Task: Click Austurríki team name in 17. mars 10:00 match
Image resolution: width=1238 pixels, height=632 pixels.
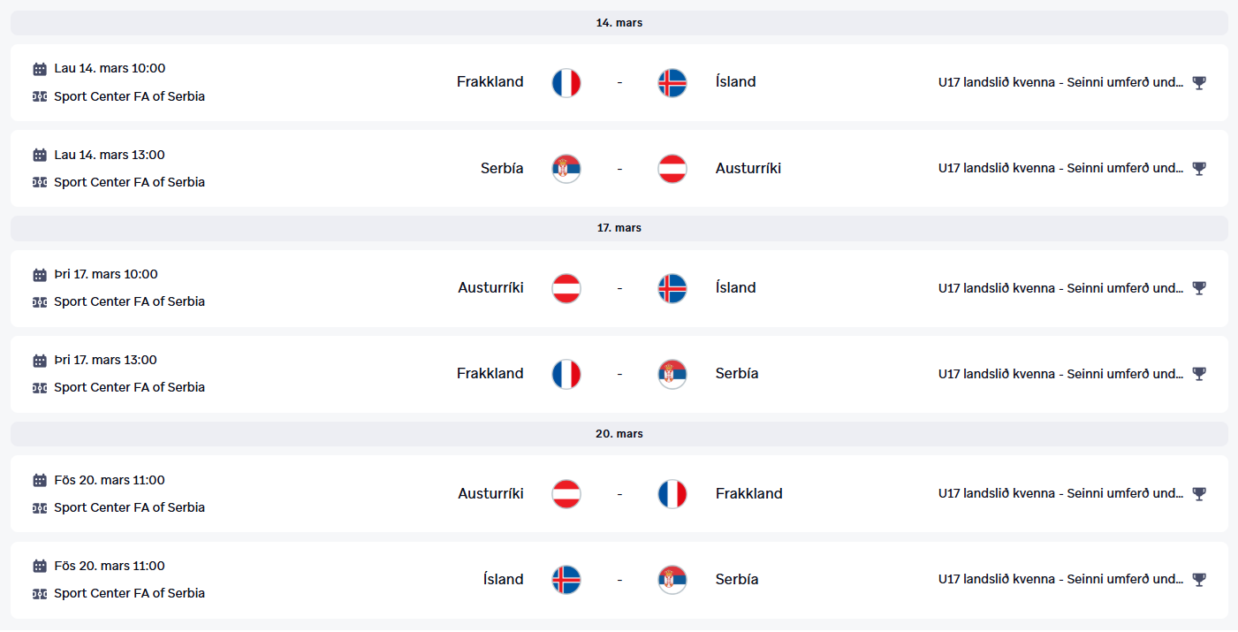Action: (490, 288)
